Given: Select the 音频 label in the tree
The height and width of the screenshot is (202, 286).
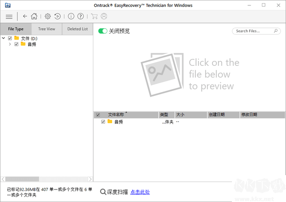Looking at the screenshot, I should (x=32, y=44).
